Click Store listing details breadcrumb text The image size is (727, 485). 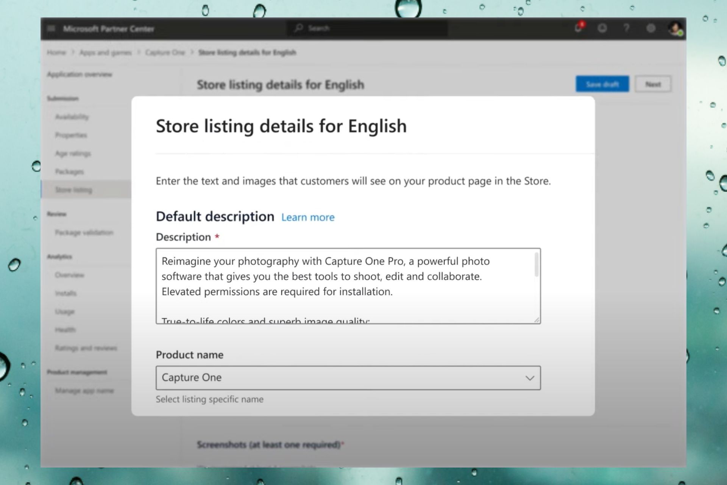click(x=247, y=52)
